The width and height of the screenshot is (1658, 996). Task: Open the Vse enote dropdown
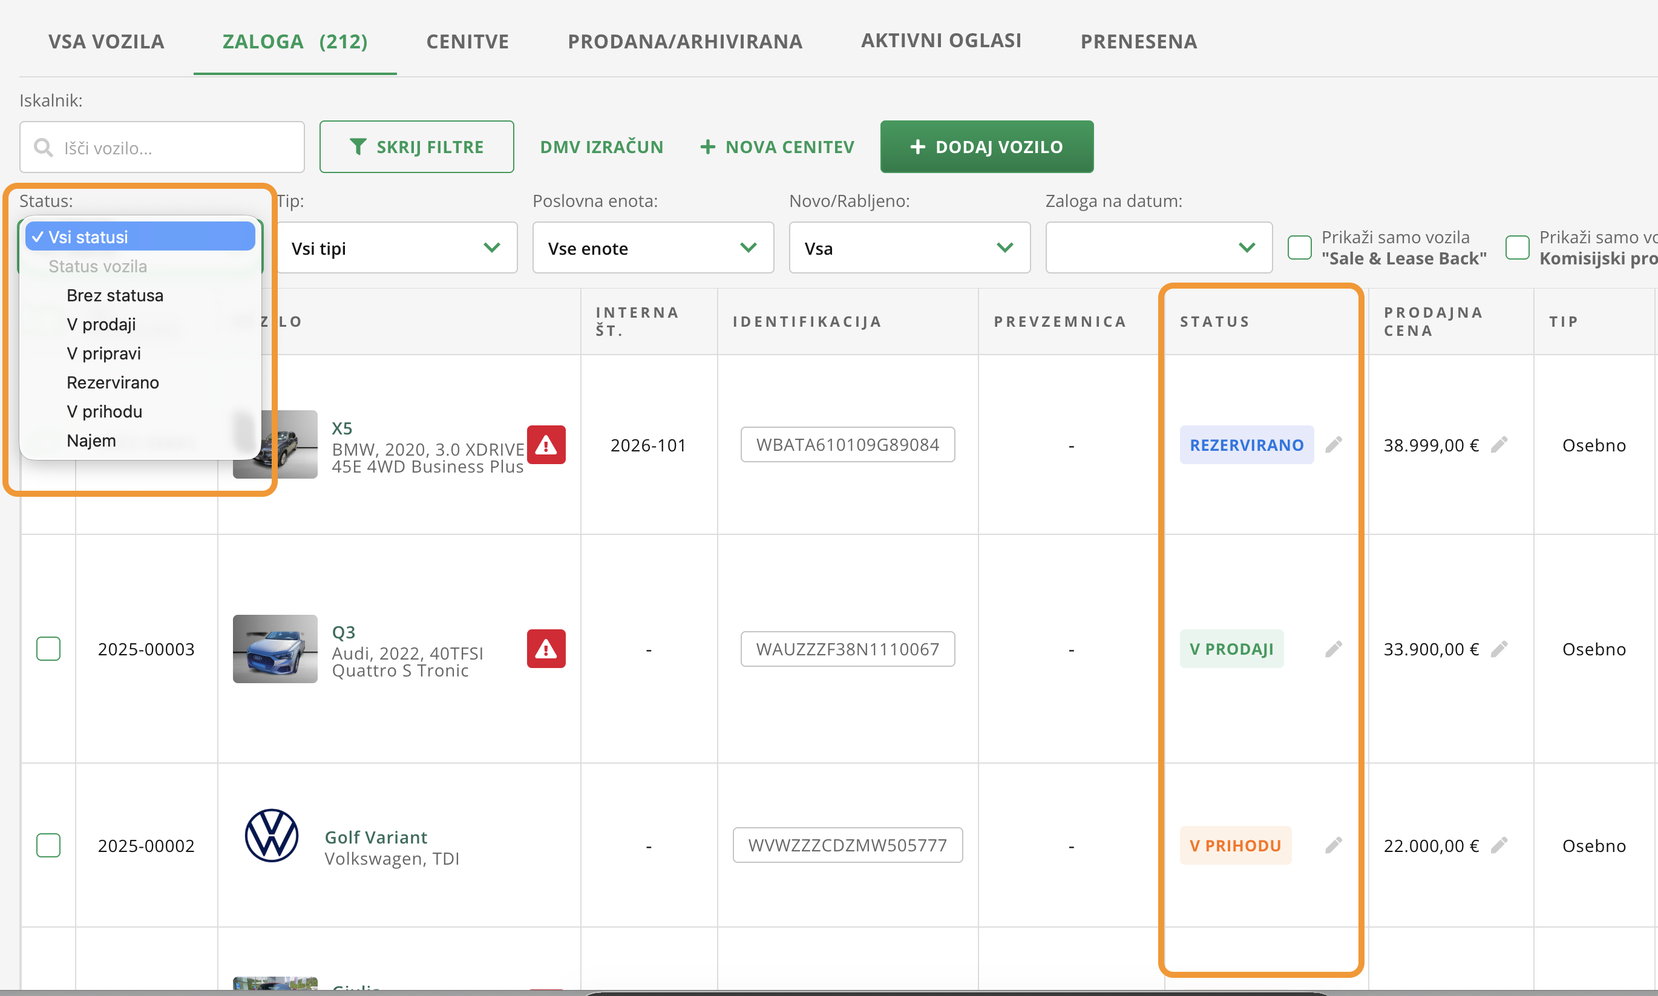point(652,248)
